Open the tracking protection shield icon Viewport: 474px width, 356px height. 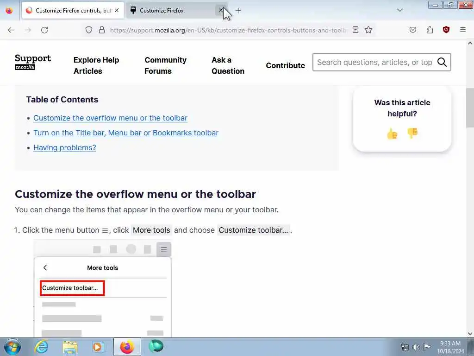(88, 30)
